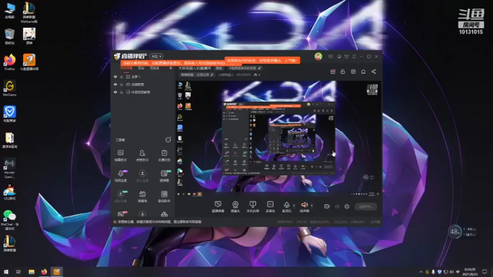
Task: Click the share icon above the preview
Action: point(373,71)
